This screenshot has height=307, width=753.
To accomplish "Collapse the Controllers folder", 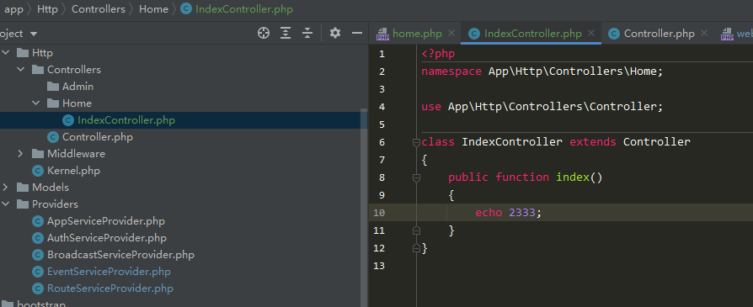I will (x=21, y=70).
